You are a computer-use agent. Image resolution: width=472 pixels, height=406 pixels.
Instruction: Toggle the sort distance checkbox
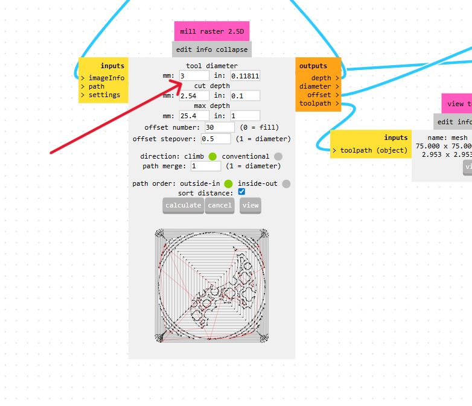coord(241,192)
